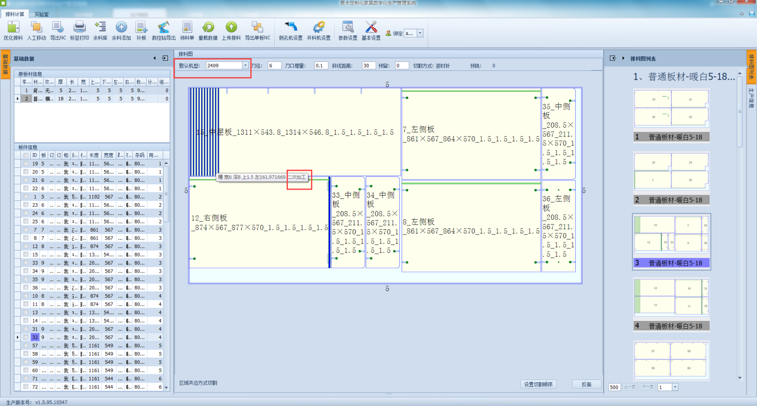Switch to the 实验室 tab
Viewport: 757px width, 406px height.
click(x=41, y=14)
